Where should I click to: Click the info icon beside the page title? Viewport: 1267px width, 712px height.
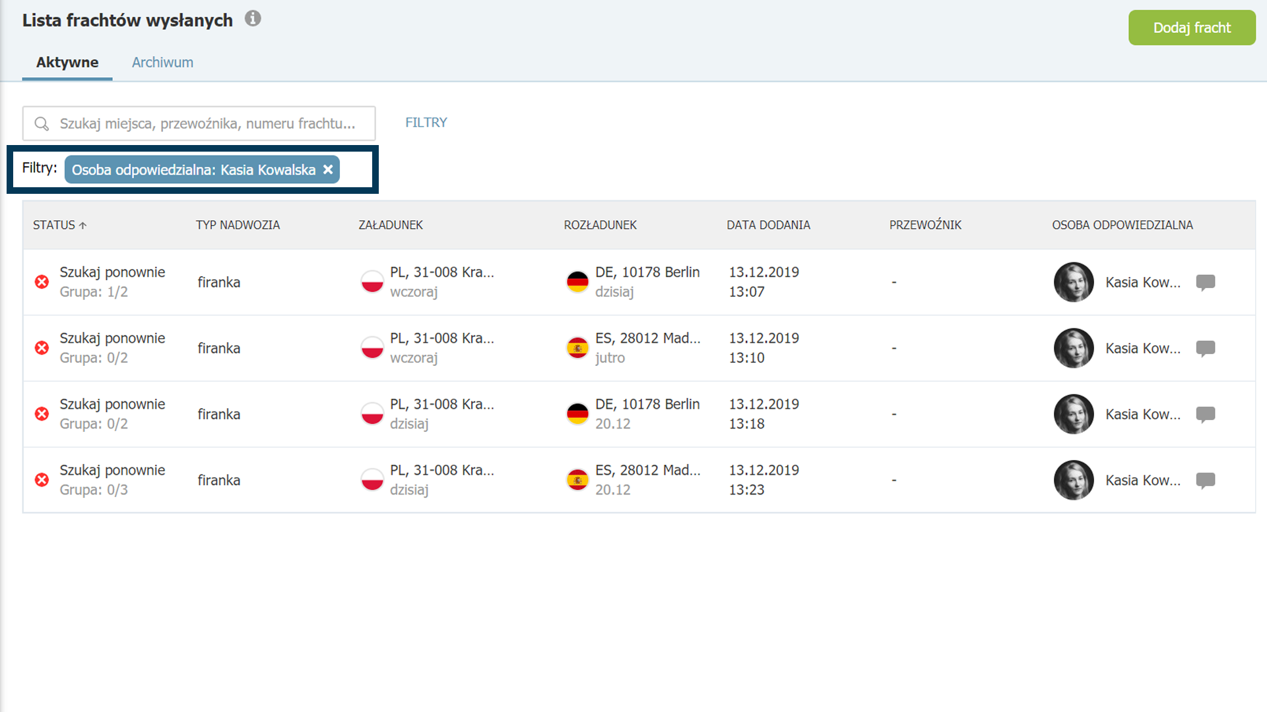click(253, 18)
